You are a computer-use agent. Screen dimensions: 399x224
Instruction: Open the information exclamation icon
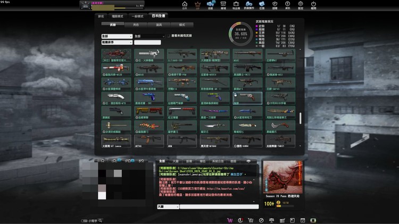tap(287, 5)
